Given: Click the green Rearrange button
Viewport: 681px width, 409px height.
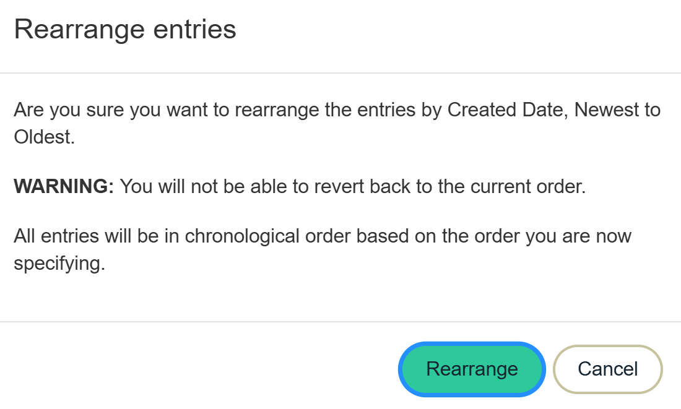Looking at the screenshot, I should click(x=472, y=369).
